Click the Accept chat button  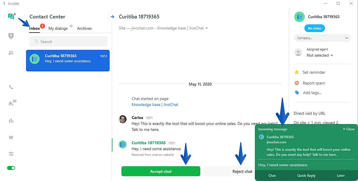pos(161,171)
